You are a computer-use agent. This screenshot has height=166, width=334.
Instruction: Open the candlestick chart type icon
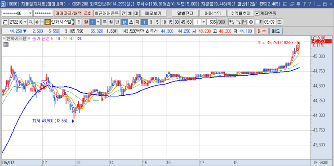(232, 22)
